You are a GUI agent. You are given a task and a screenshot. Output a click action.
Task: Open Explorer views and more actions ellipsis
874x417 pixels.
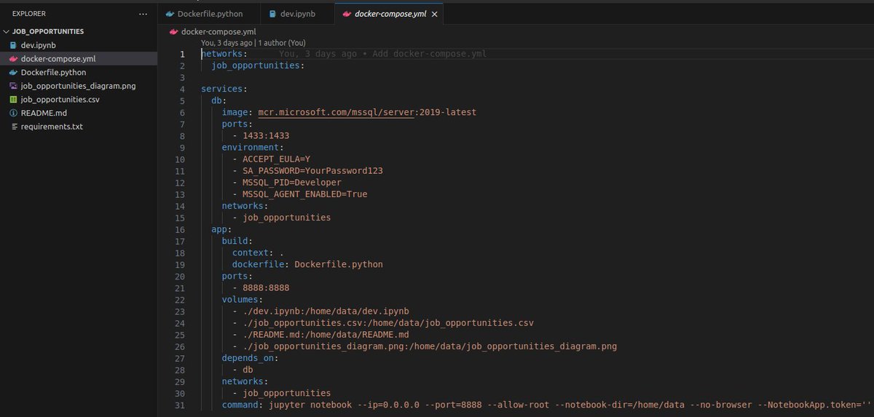click(x=141, y=14)
